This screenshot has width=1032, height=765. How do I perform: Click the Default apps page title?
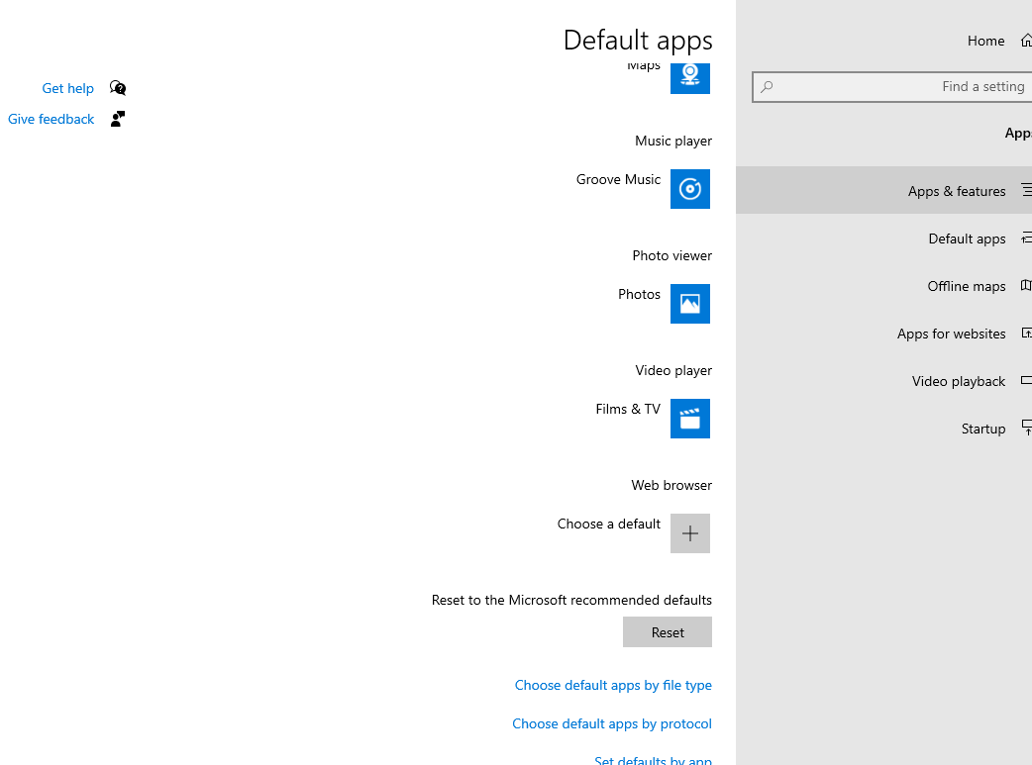pos(638,41)
